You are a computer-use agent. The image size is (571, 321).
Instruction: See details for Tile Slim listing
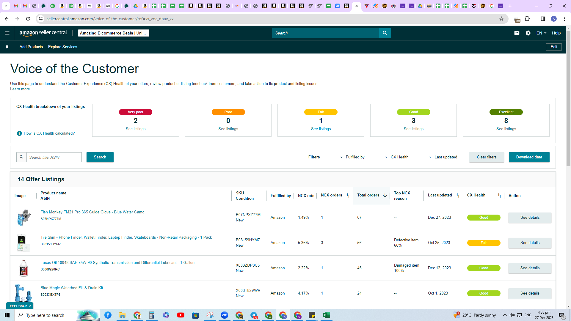(530, 243)
